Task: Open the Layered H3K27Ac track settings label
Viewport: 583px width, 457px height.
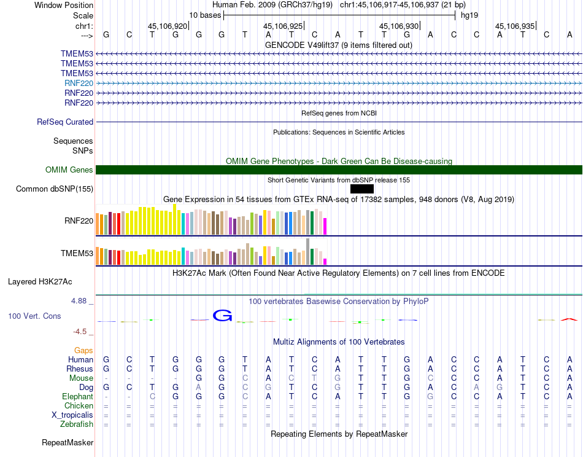Action: click(40, 282)
